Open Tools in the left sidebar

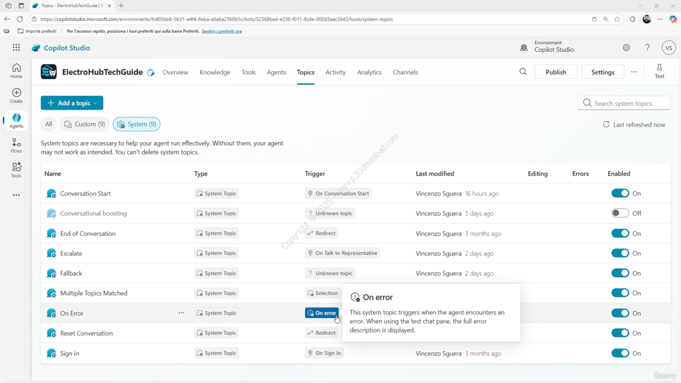coord(16,170)
